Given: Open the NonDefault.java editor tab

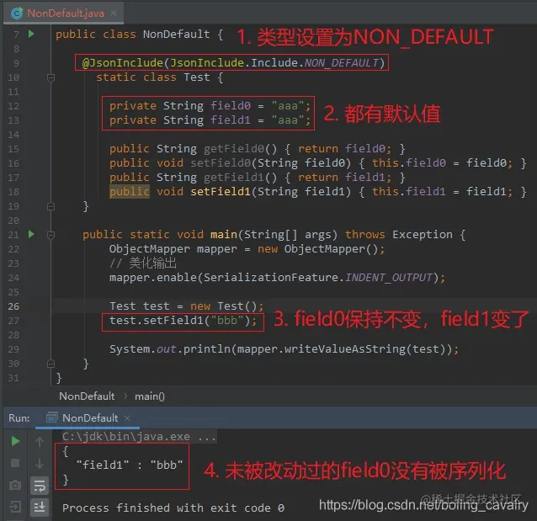Looking at the screenshot, I should click(x=66, y=13).
